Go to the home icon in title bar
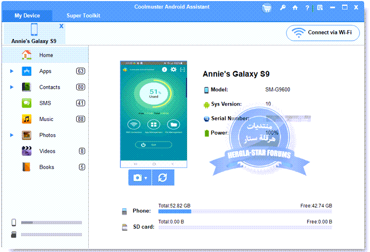The image size is (370, 252). point(295,8)
